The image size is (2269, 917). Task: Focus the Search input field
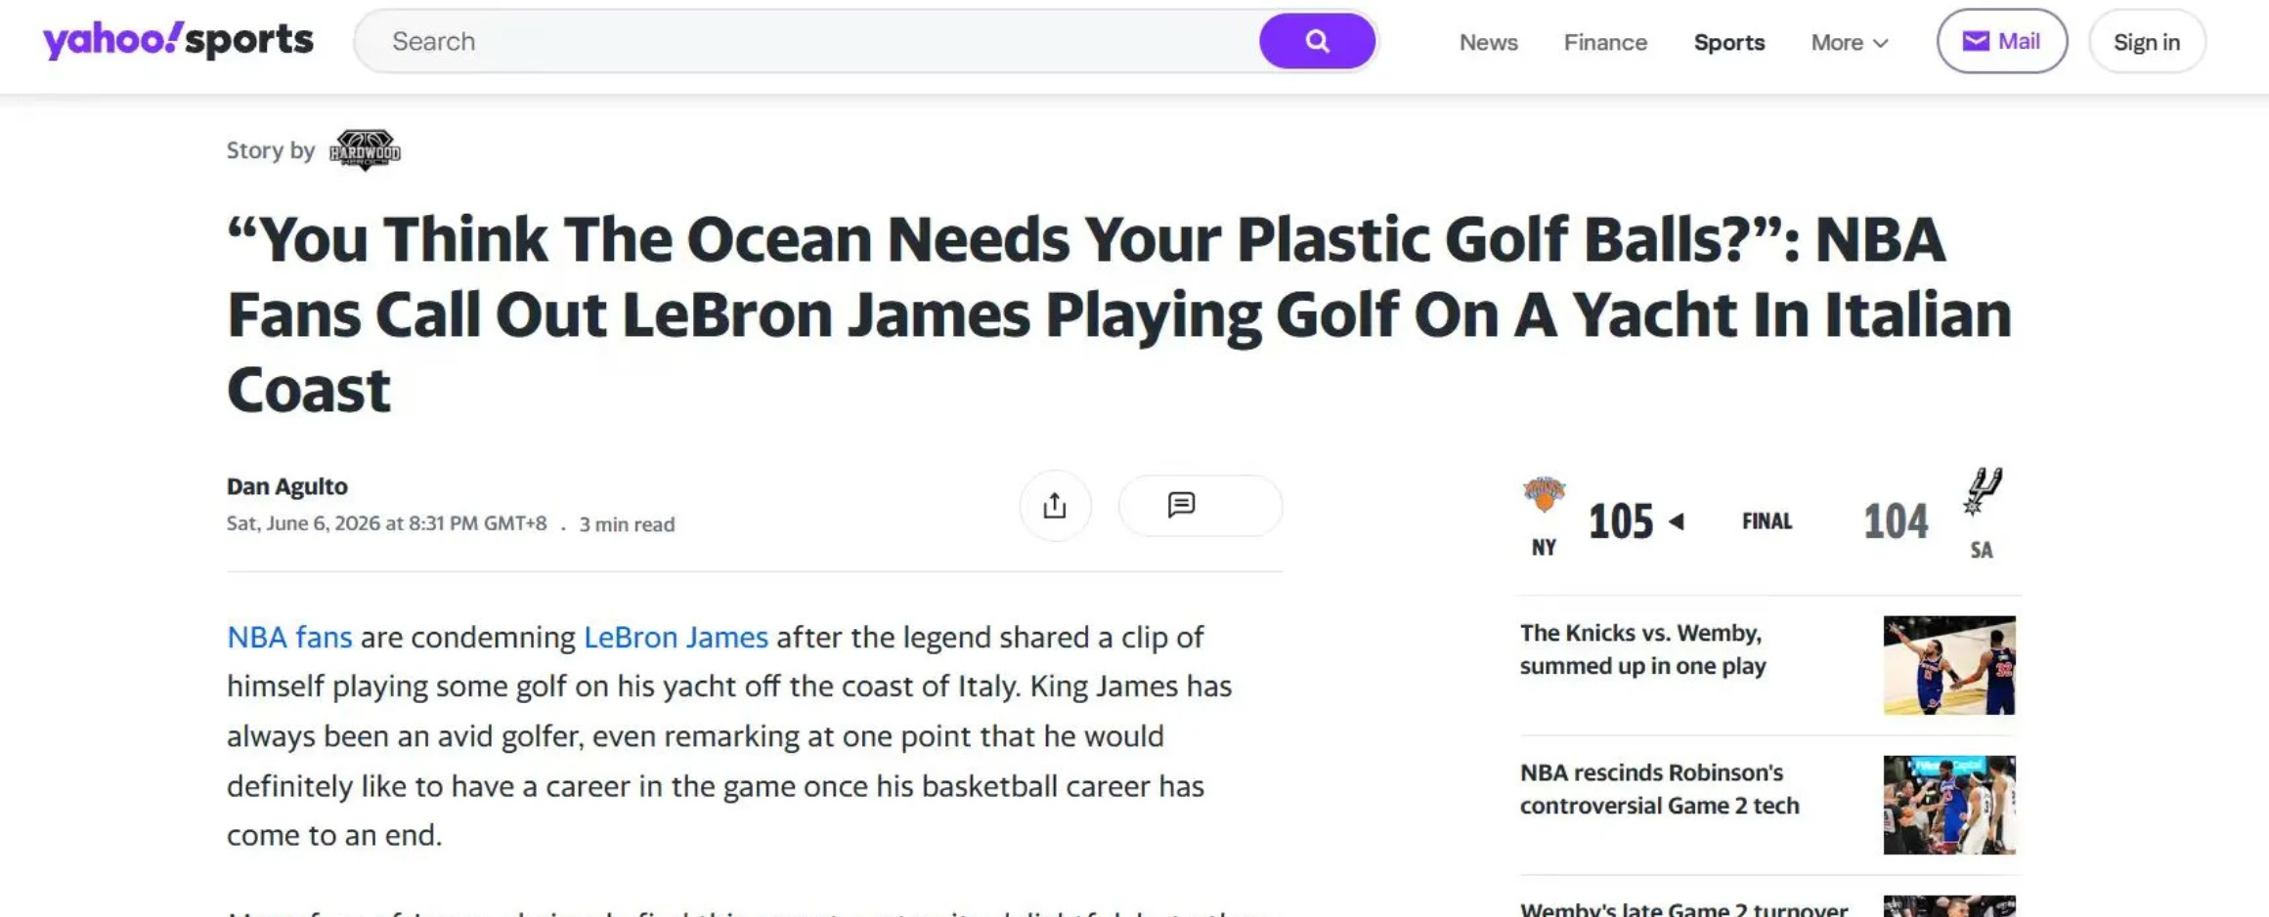click(807, 41)
